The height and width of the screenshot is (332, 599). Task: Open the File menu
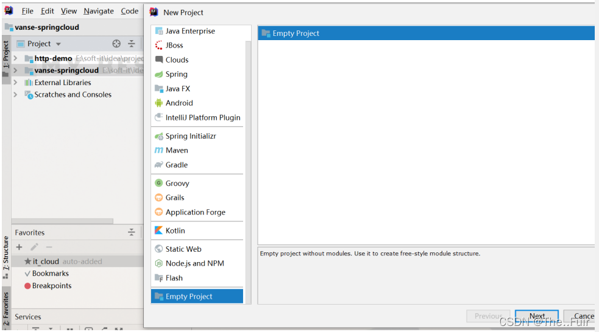pyautogui.click(x=27, y=11)
